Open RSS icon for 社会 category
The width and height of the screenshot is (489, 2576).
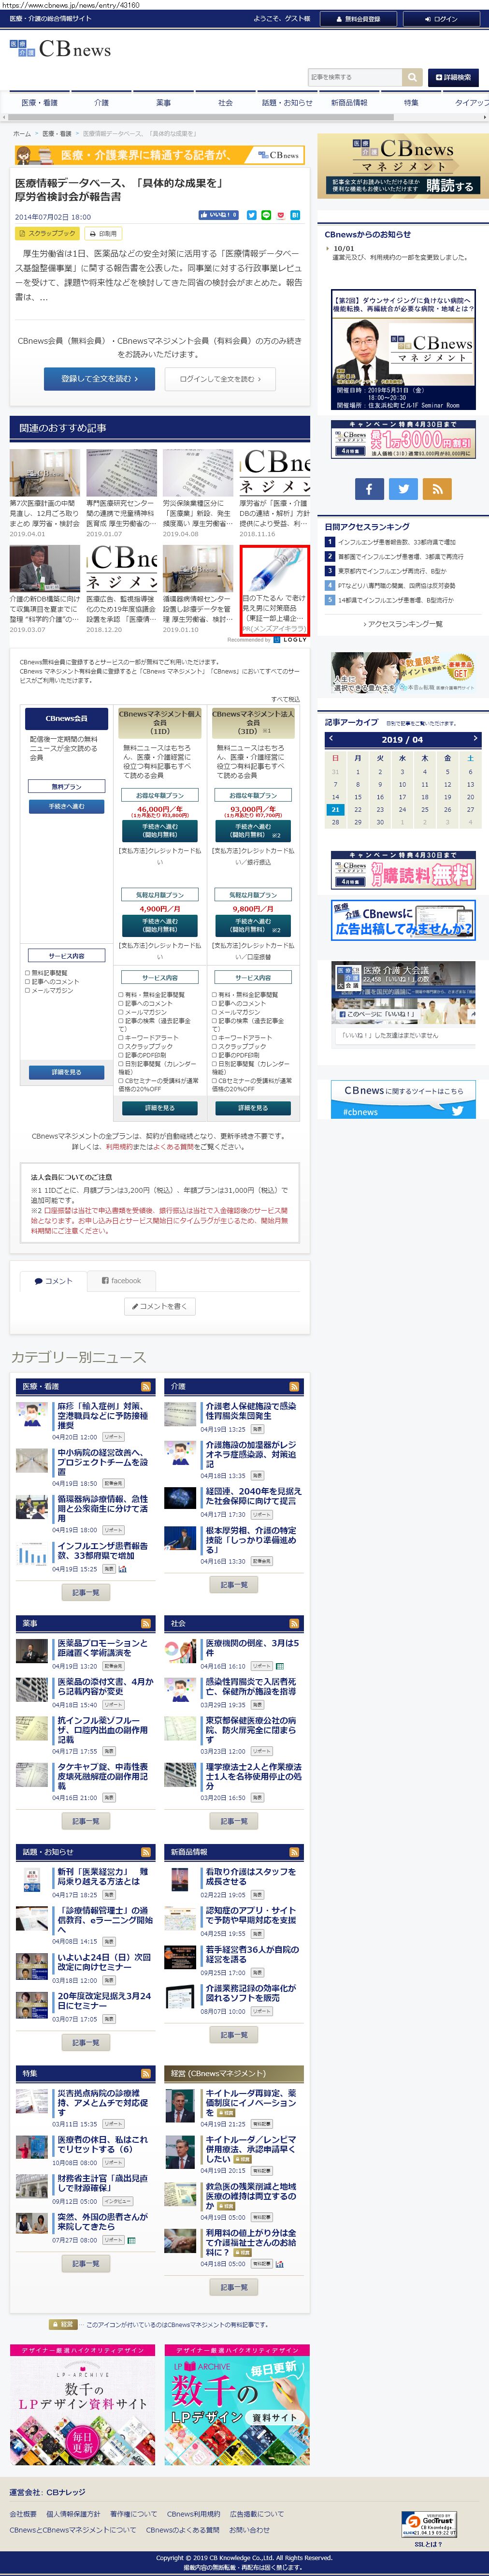[294, 1623]
